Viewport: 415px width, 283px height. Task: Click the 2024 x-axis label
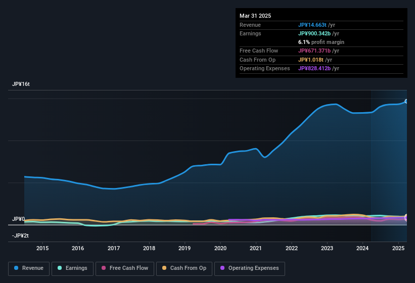click(362, 248)
